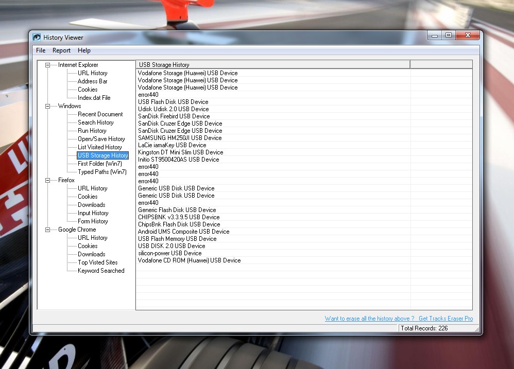This screenshot has height=369, width=514.
Task: Maximize the History Viewer window
Action: click(449, 36)
